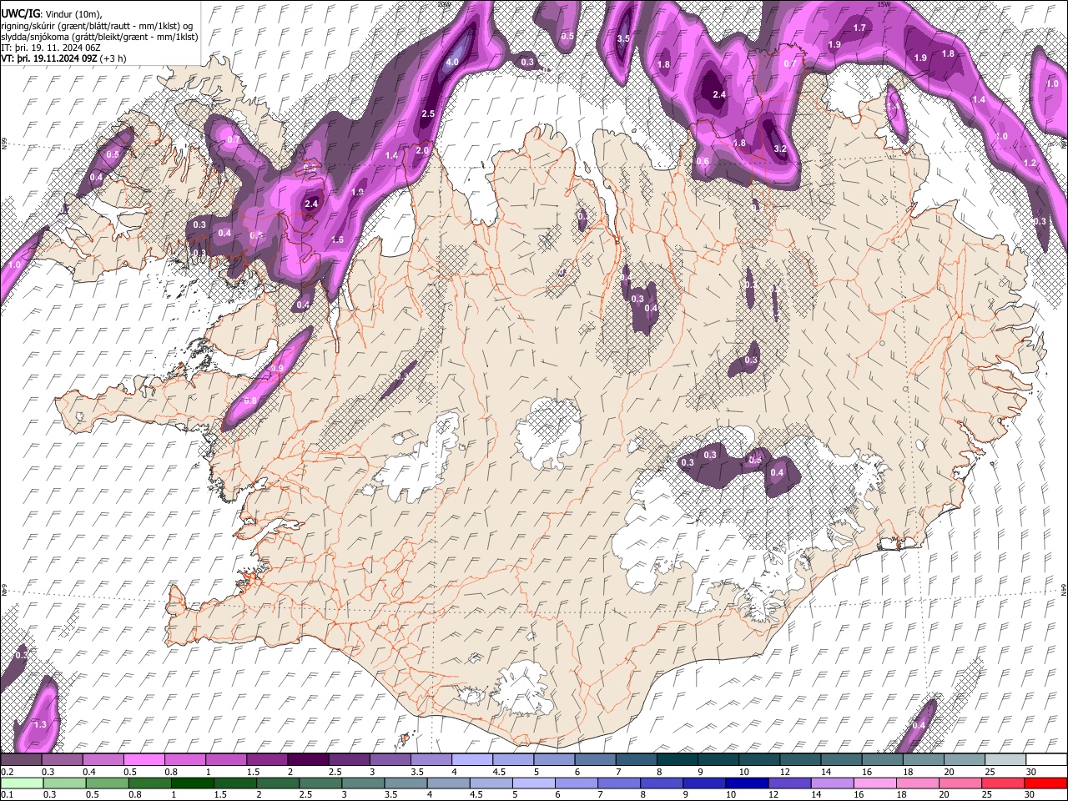Click the 3.2 precipitation value on the map
Image resolution: width=1068 pixels, height=801 pixels.
coord(780,149)
